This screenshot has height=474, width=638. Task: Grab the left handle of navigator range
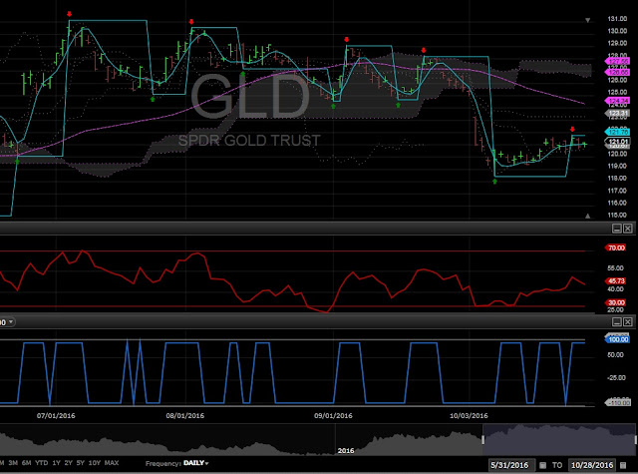[482, 440]
